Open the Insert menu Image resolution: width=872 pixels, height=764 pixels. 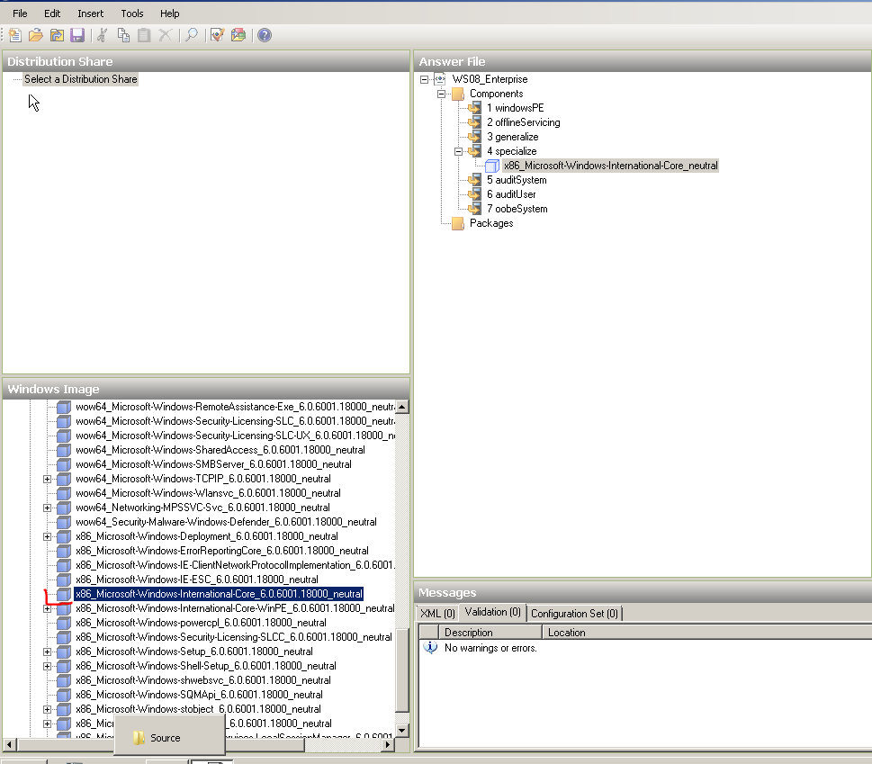click(91, 13)
